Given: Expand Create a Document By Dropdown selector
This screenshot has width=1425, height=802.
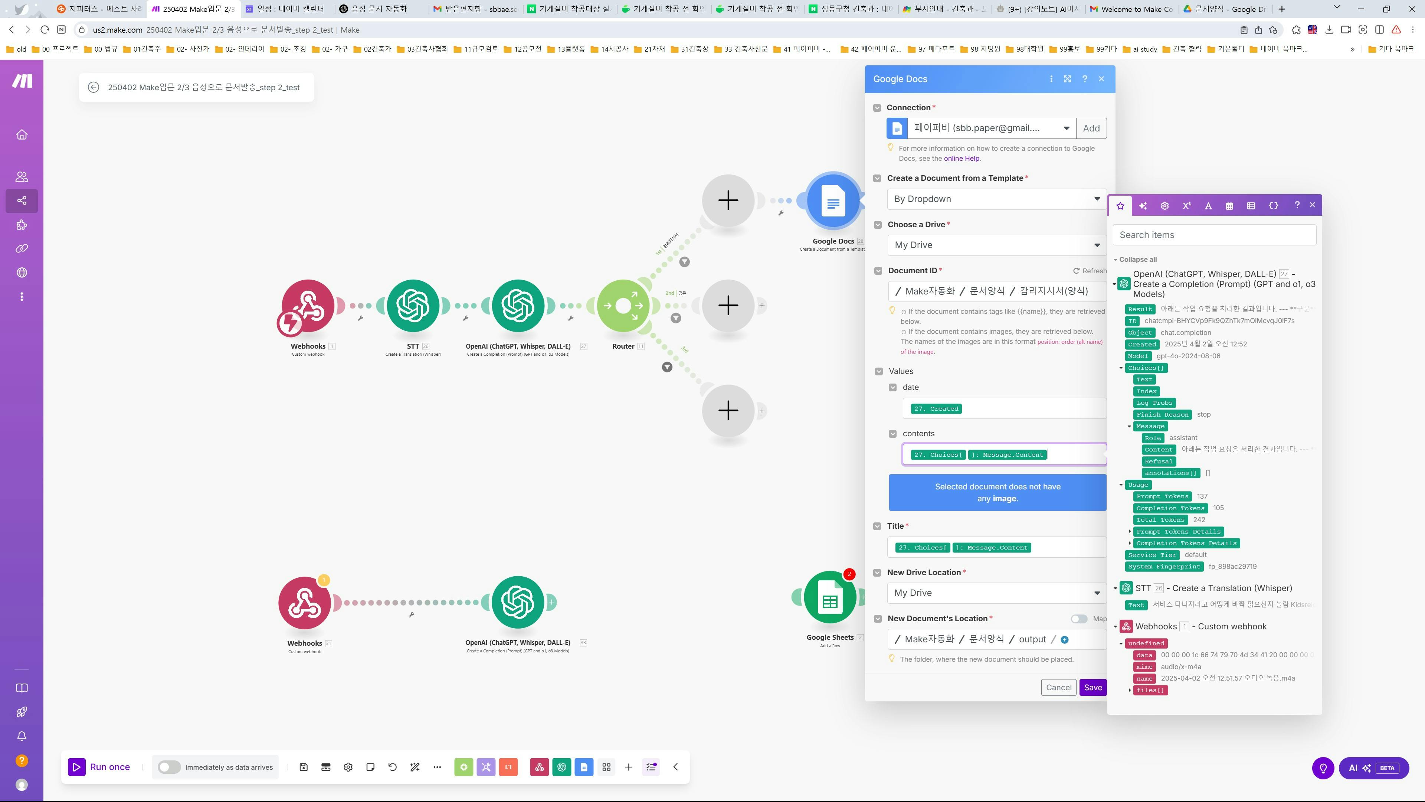Looking at the screenshot, I should (x=996, y=199).
